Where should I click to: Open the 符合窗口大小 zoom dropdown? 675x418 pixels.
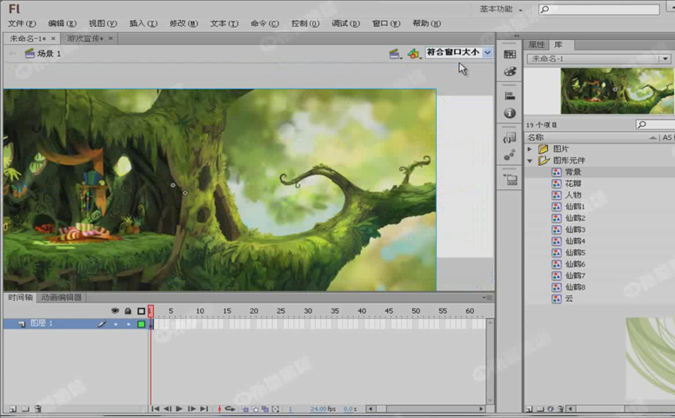[x=487, y=53]
